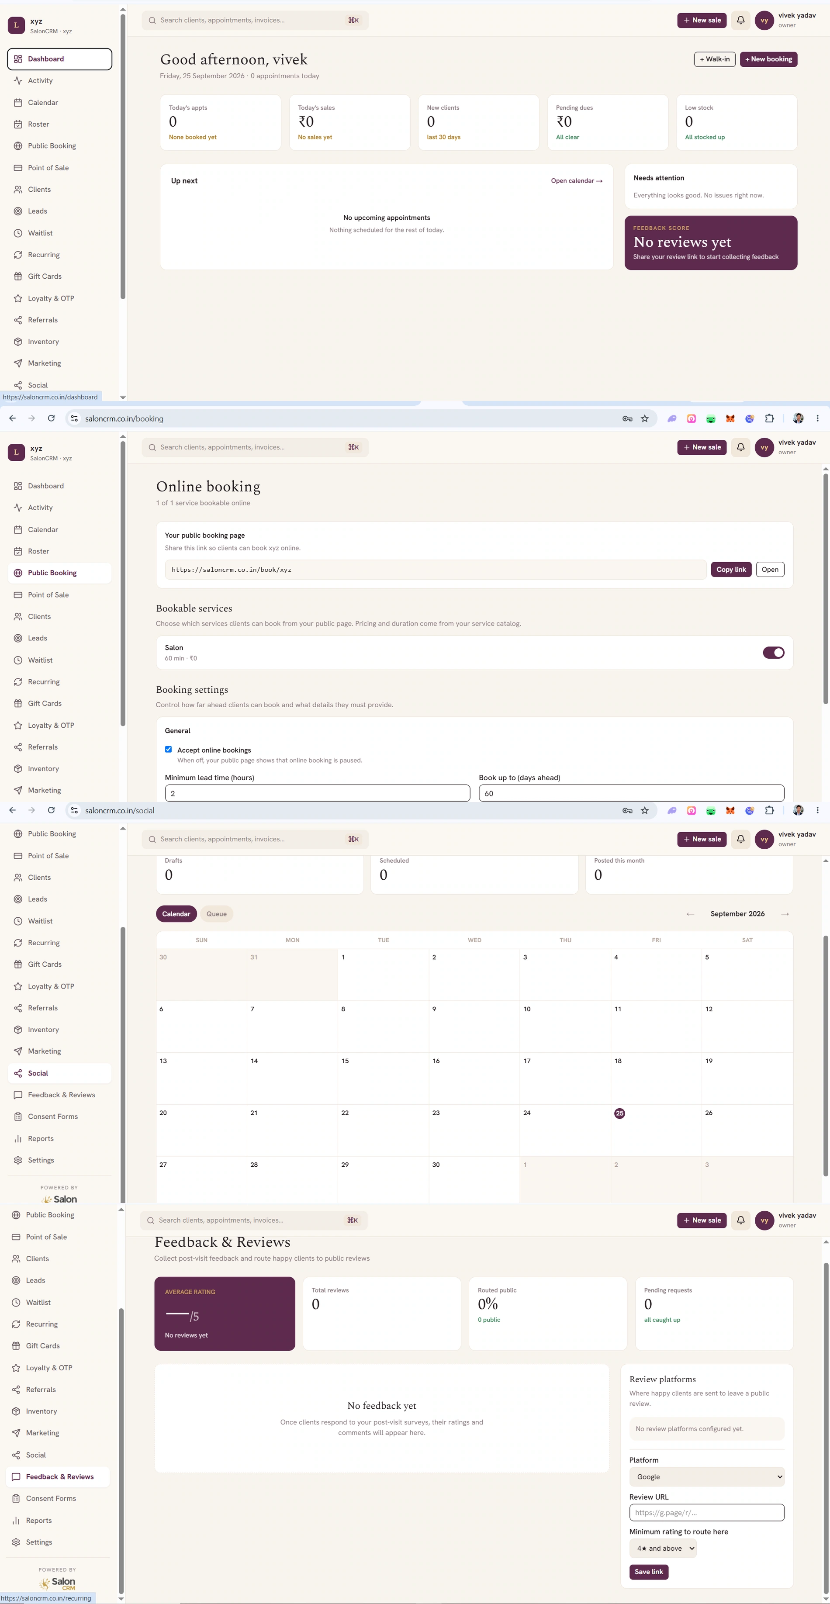The width and height of the screenshot is (830, 1604).
Task: Click Copy link for public booking page
Action: (731, 569)
